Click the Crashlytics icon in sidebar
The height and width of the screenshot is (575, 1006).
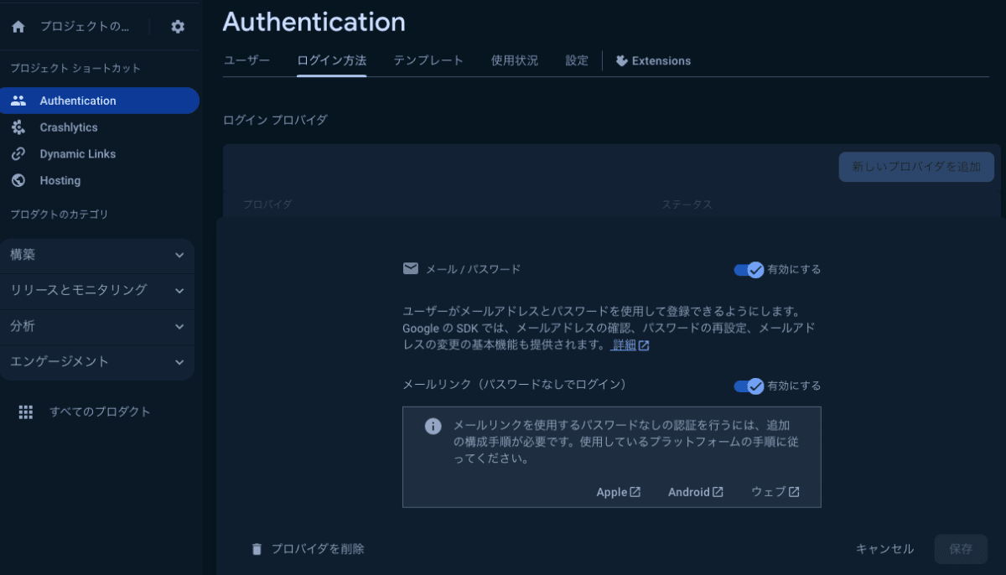(18, 127)
